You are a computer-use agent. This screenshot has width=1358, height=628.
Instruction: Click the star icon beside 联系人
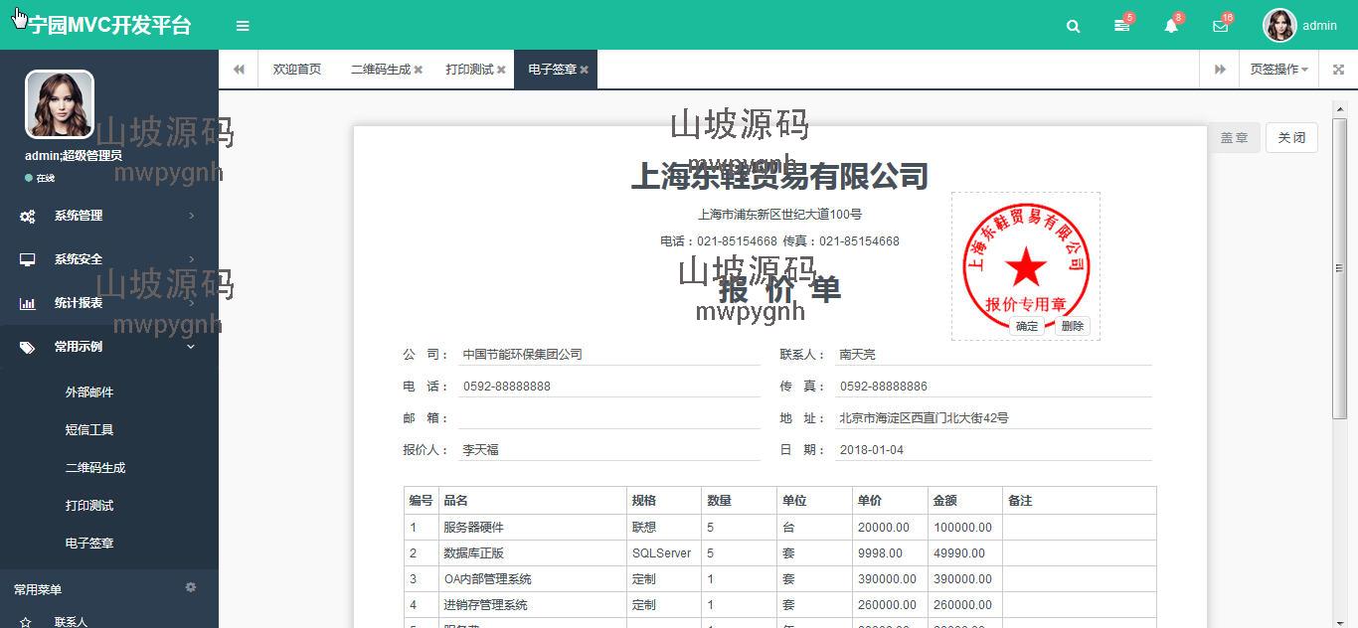click(x=26, y=622)
